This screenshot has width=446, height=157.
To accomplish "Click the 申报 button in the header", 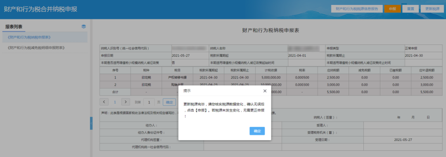I will point(393,9).
